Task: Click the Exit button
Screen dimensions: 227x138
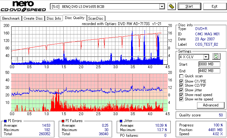Action: click(x=214, y=7)
